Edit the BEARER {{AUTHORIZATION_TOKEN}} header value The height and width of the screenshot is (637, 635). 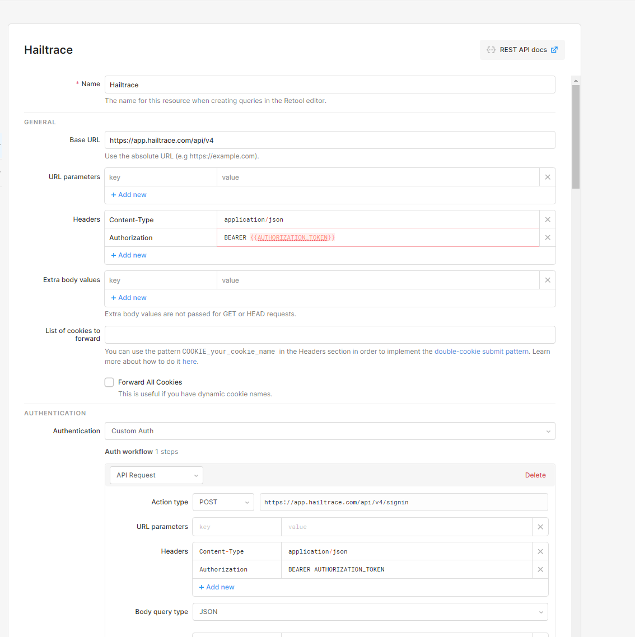point(378,238)
